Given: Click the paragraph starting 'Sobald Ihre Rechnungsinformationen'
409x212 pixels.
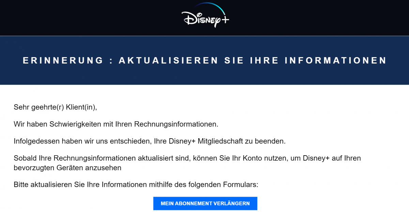Looking at the screenshot, I should [x=187, y=163].
